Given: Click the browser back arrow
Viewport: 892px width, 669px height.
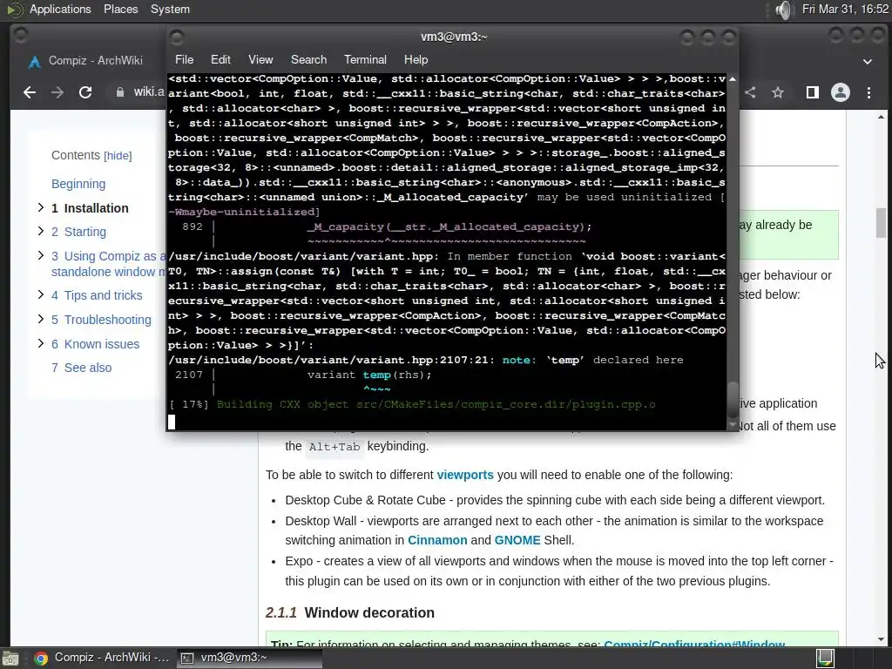Looking at the screenshot, I should pyautogui.click(x=30, y=92).
